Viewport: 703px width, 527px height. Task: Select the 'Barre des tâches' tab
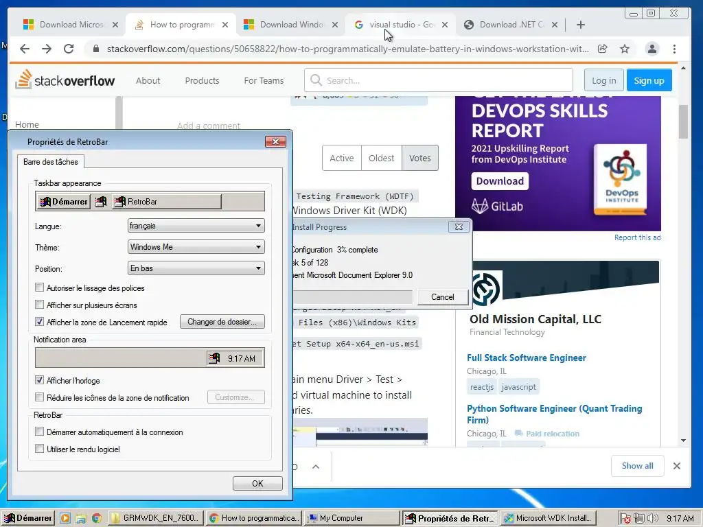tap(51, 162)
